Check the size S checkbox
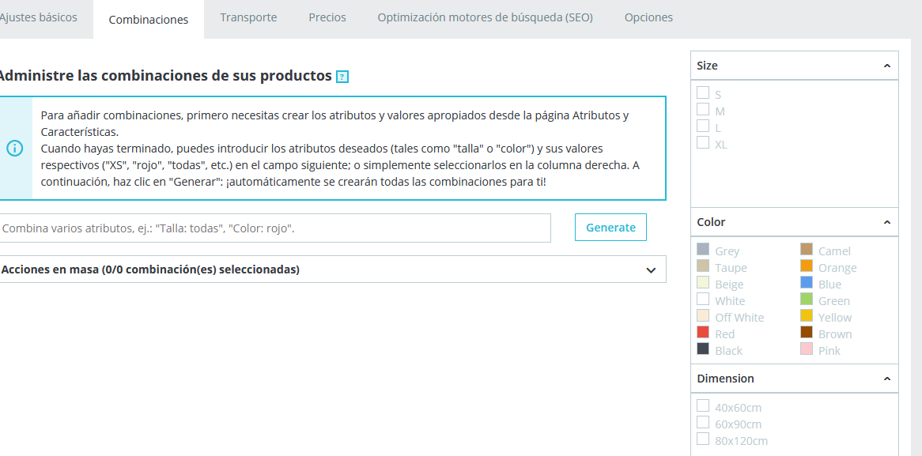The width and height of the screenshot is (922, 456). coord(703,93)
